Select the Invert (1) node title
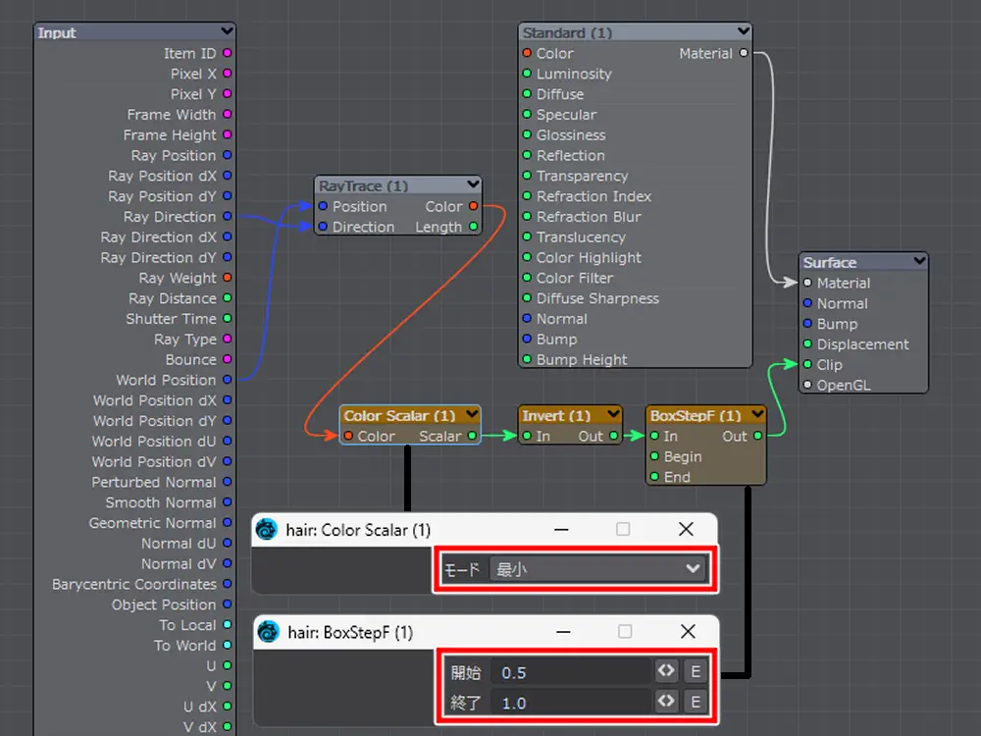This screenshot has width=981, height=736. pos(556,415)
